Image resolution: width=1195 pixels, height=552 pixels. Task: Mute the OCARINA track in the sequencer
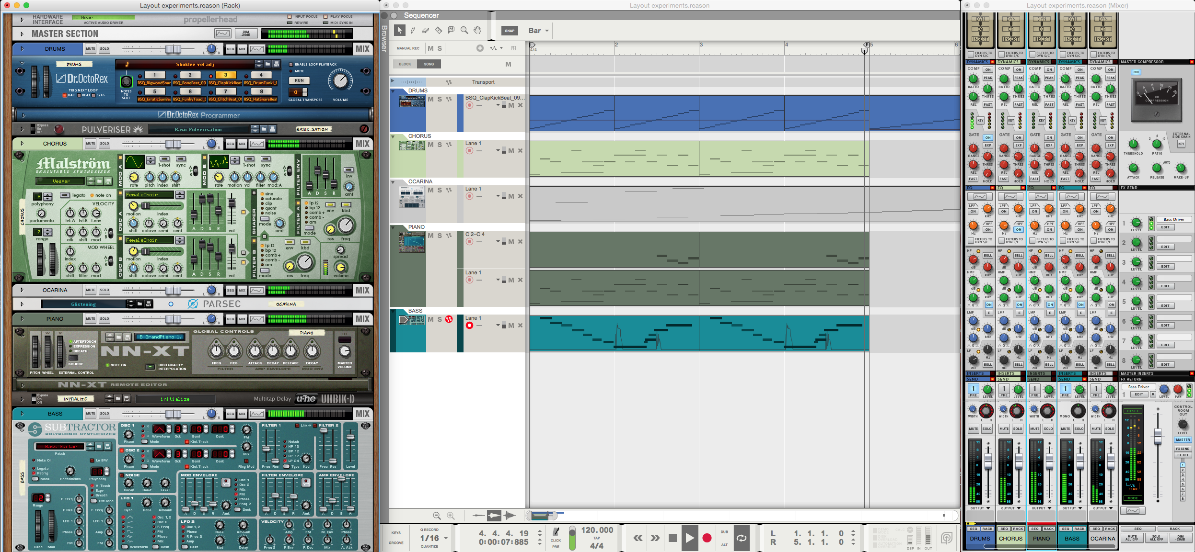pos(430,190)
